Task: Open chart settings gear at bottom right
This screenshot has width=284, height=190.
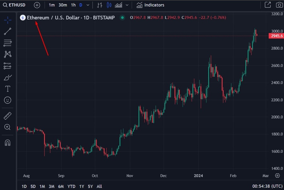Action: (277, 176)
